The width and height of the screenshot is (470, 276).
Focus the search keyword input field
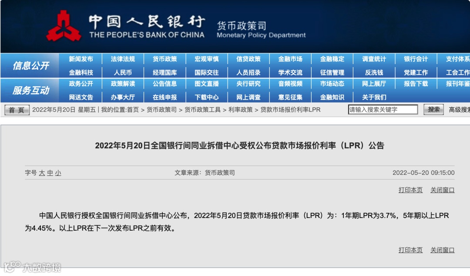(x=383, y=109)
